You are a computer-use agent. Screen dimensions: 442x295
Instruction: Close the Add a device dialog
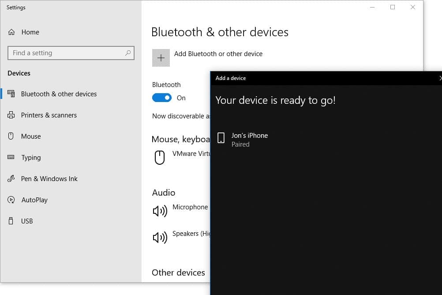(440, 78)
